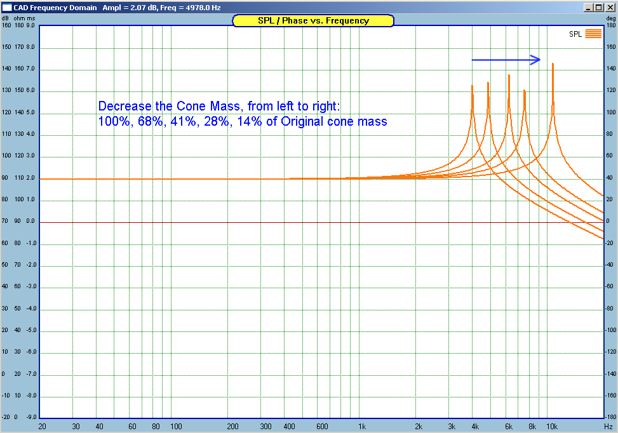The width and height of the screenshot is (618, 433).
Task: Minimize the CAD Frequency Domain window
Action: (x=589, y=7)
